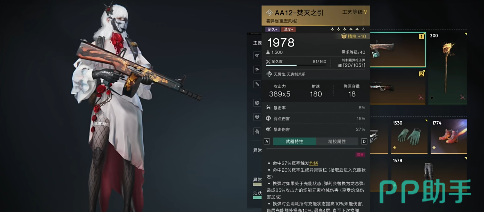484x212 pixels.
Task: Select the claw attack stat icon in sidebar
Action: click(257, 55)
